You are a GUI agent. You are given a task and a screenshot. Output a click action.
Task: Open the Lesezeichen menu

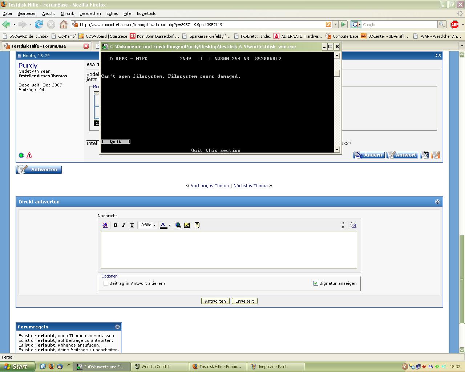tap(90, 13)
